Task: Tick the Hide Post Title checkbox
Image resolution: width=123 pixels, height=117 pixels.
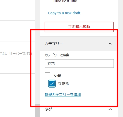Action: click(47, 1)
